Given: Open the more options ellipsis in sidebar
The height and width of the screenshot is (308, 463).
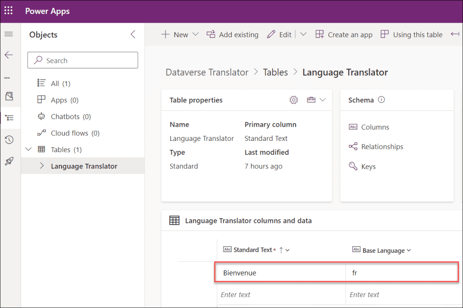Looking at the screenshot, I should 7,78.
